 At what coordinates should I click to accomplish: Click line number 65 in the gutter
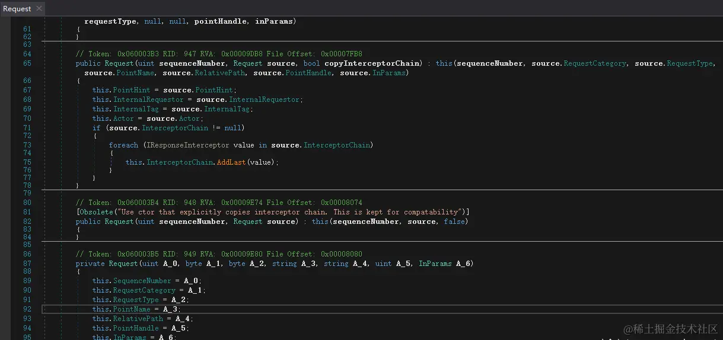click(27, 63)
